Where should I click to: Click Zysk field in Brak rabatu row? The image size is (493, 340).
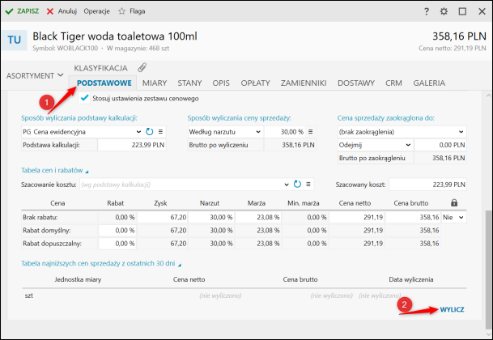pos(162,217)
